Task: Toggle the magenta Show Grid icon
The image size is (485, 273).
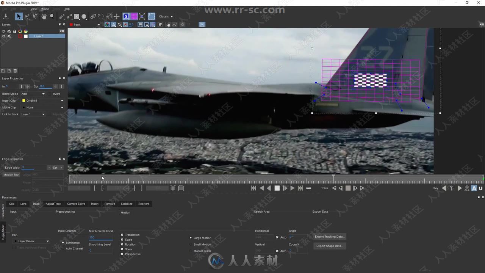Action: pos(134,16)
